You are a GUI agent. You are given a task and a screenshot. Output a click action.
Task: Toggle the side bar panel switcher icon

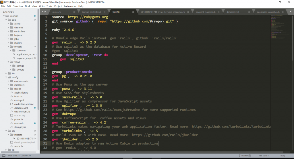[4, 156]
